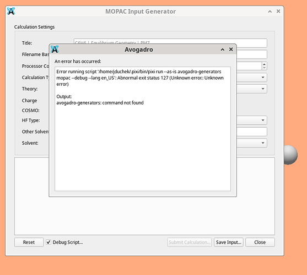Increase the Processor Cores value
307x275 pixels.
point(265,64)
